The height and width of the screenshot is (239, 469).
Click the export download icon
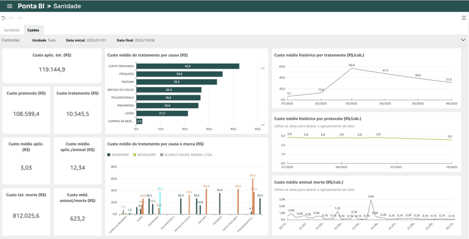click(x=464, y=18)
